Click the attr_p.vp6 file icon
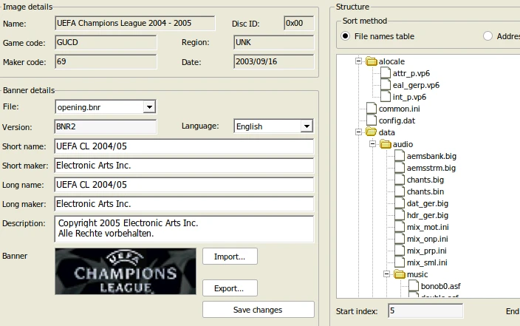 pos(386,73)
